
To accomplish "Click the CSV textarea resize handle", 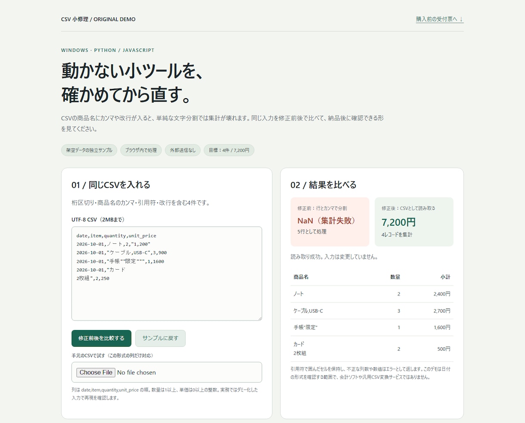I will (x=259, y=318).
